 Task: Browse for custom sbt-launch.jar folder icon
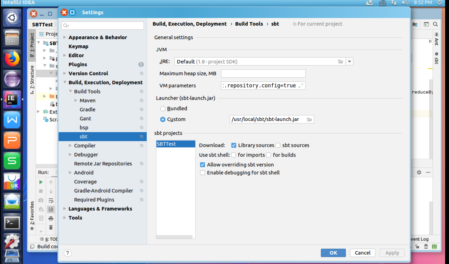309,120
